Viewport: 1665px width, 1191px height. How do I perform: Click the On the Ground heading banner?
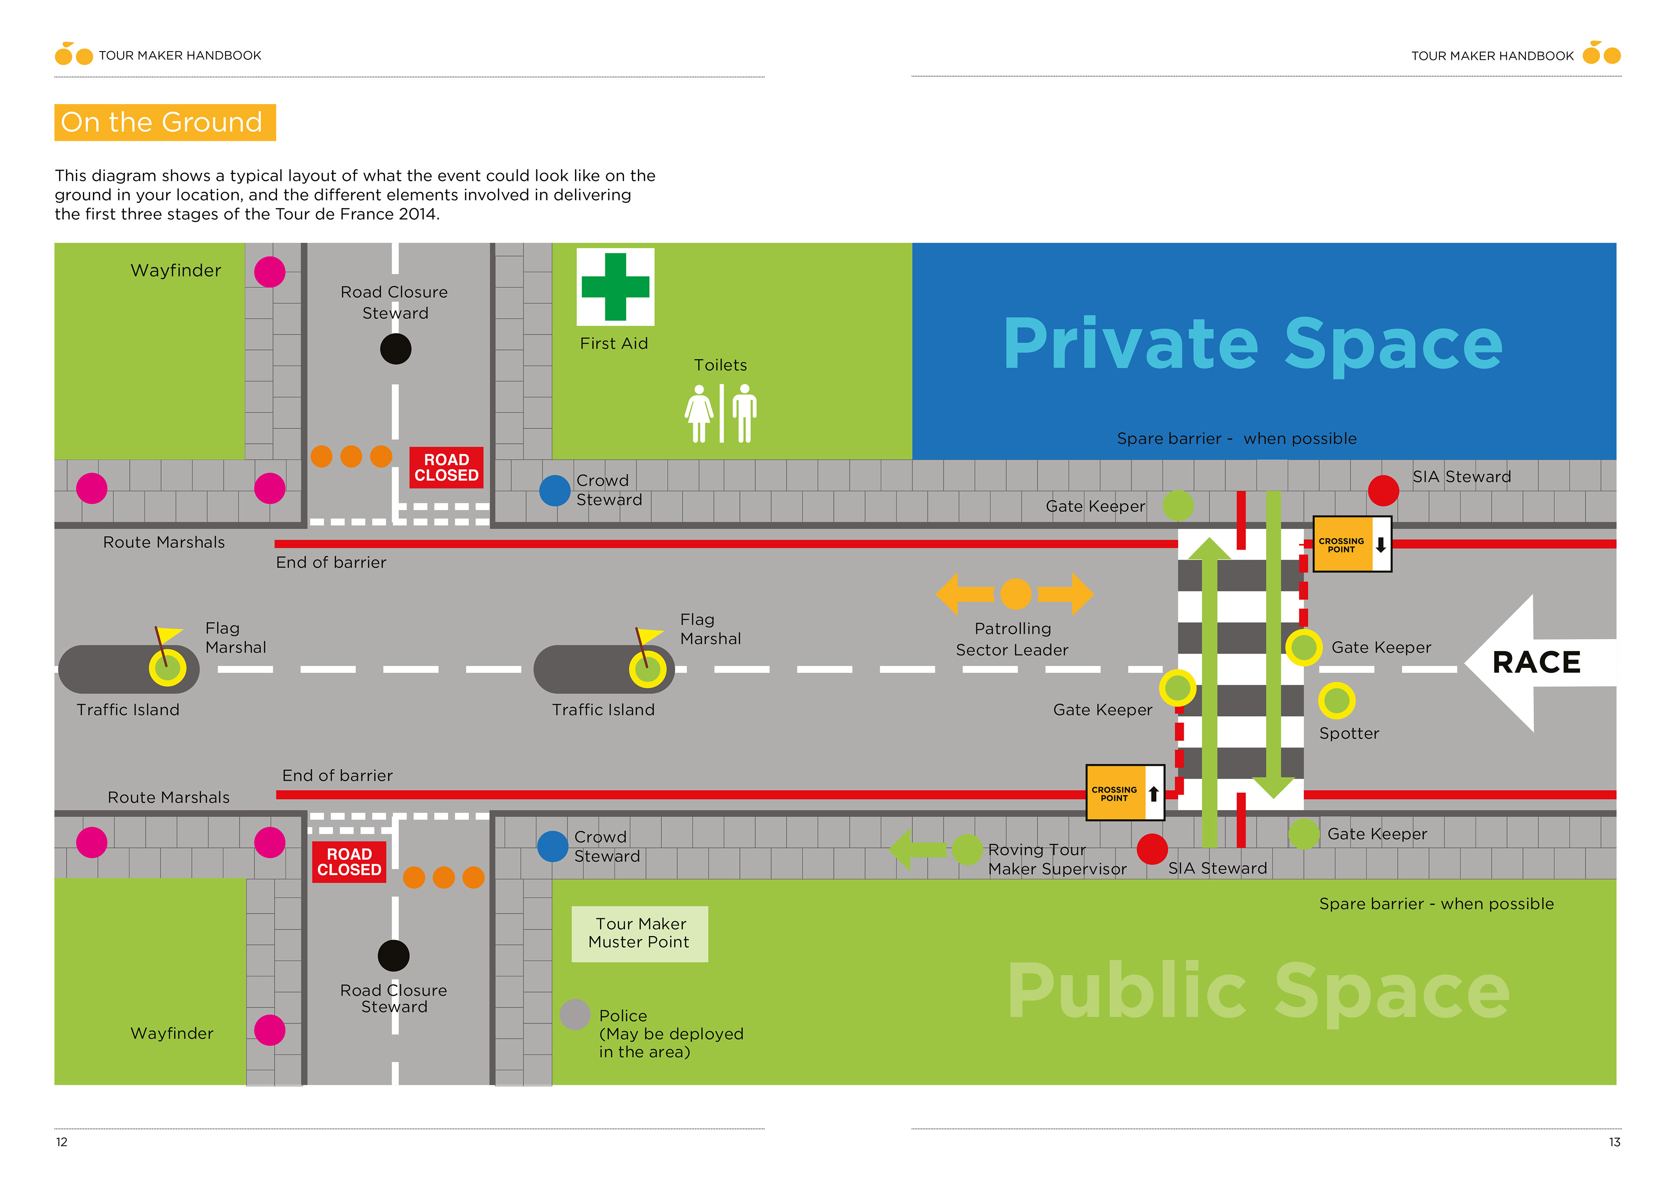coord(165,123)
